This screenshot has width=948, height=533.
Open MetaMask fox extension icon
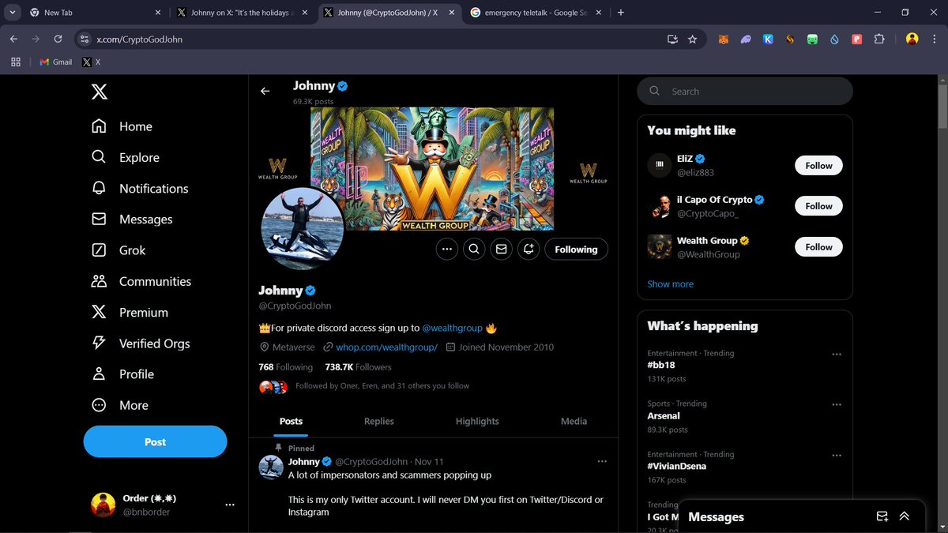723,39
